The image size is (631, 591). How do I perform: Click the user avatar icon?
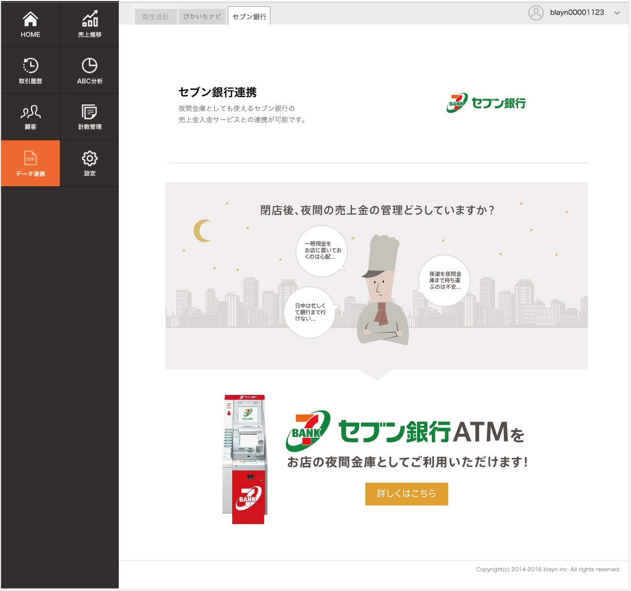(536, 13)
